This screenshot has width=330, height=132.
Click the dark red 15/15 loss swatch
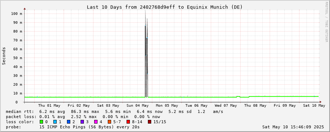coord(149,122)
